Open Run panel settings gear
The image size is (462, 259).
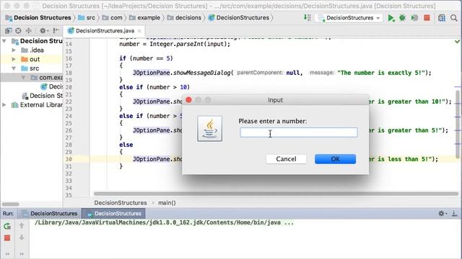(x=443, y=214)
